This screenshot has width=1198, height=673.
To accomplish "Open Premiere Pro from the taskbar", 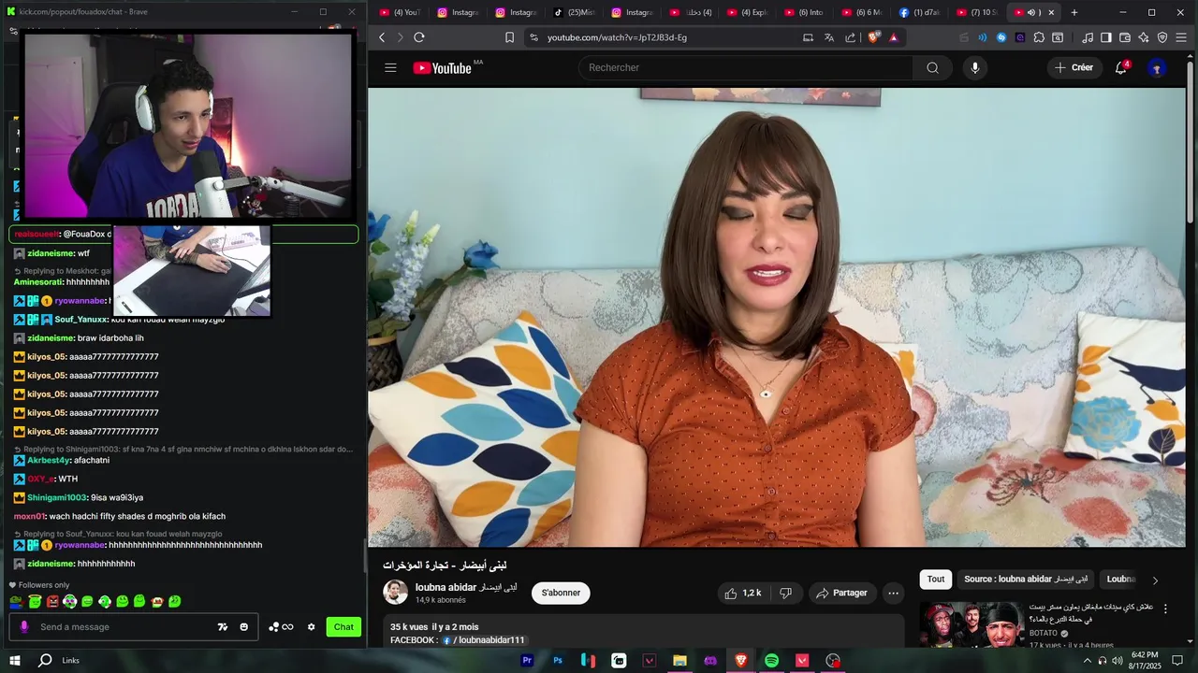I will pyautogui.click(x=527, y=661).
